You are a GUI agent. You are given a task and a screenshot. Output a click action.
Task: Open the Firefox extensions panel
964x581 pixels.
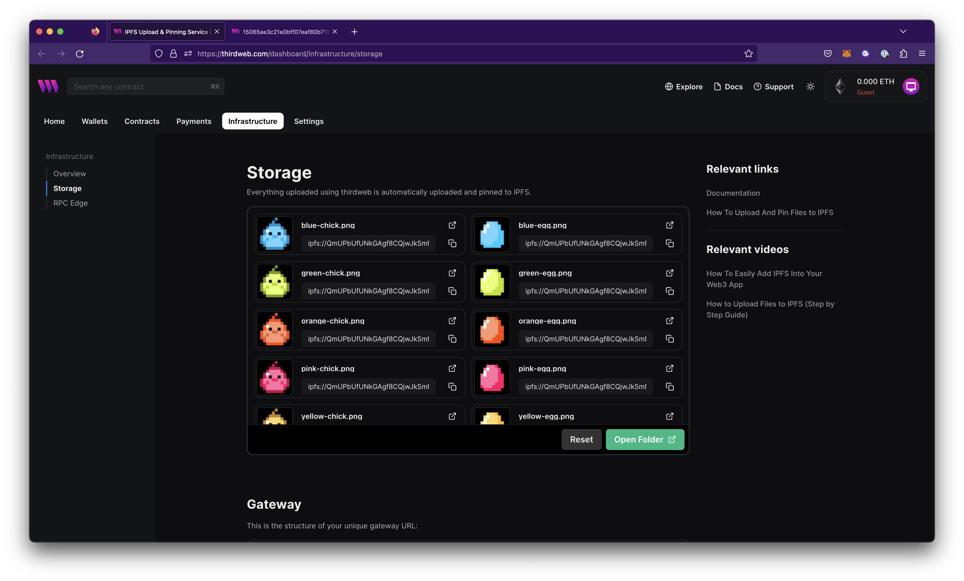[904, 54]
